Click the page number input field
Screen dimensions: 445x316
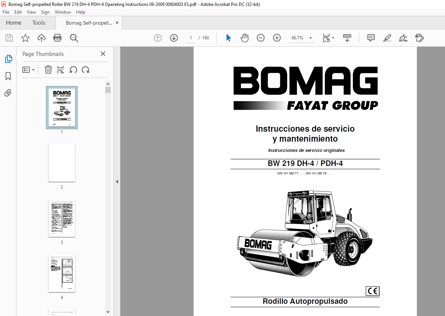click(191, 38)
